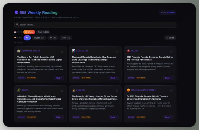Viewport: 199px width, 130px height.
Task: Toggle the Saved articles filter
Action: (170, 38)
